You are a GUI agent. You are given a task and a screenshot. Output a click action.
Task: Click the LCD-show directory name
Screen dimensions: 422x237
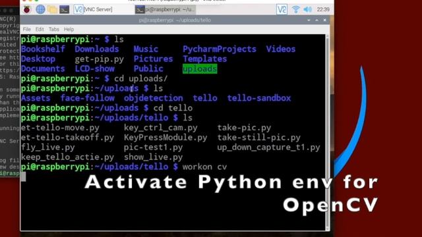(95, 68)
